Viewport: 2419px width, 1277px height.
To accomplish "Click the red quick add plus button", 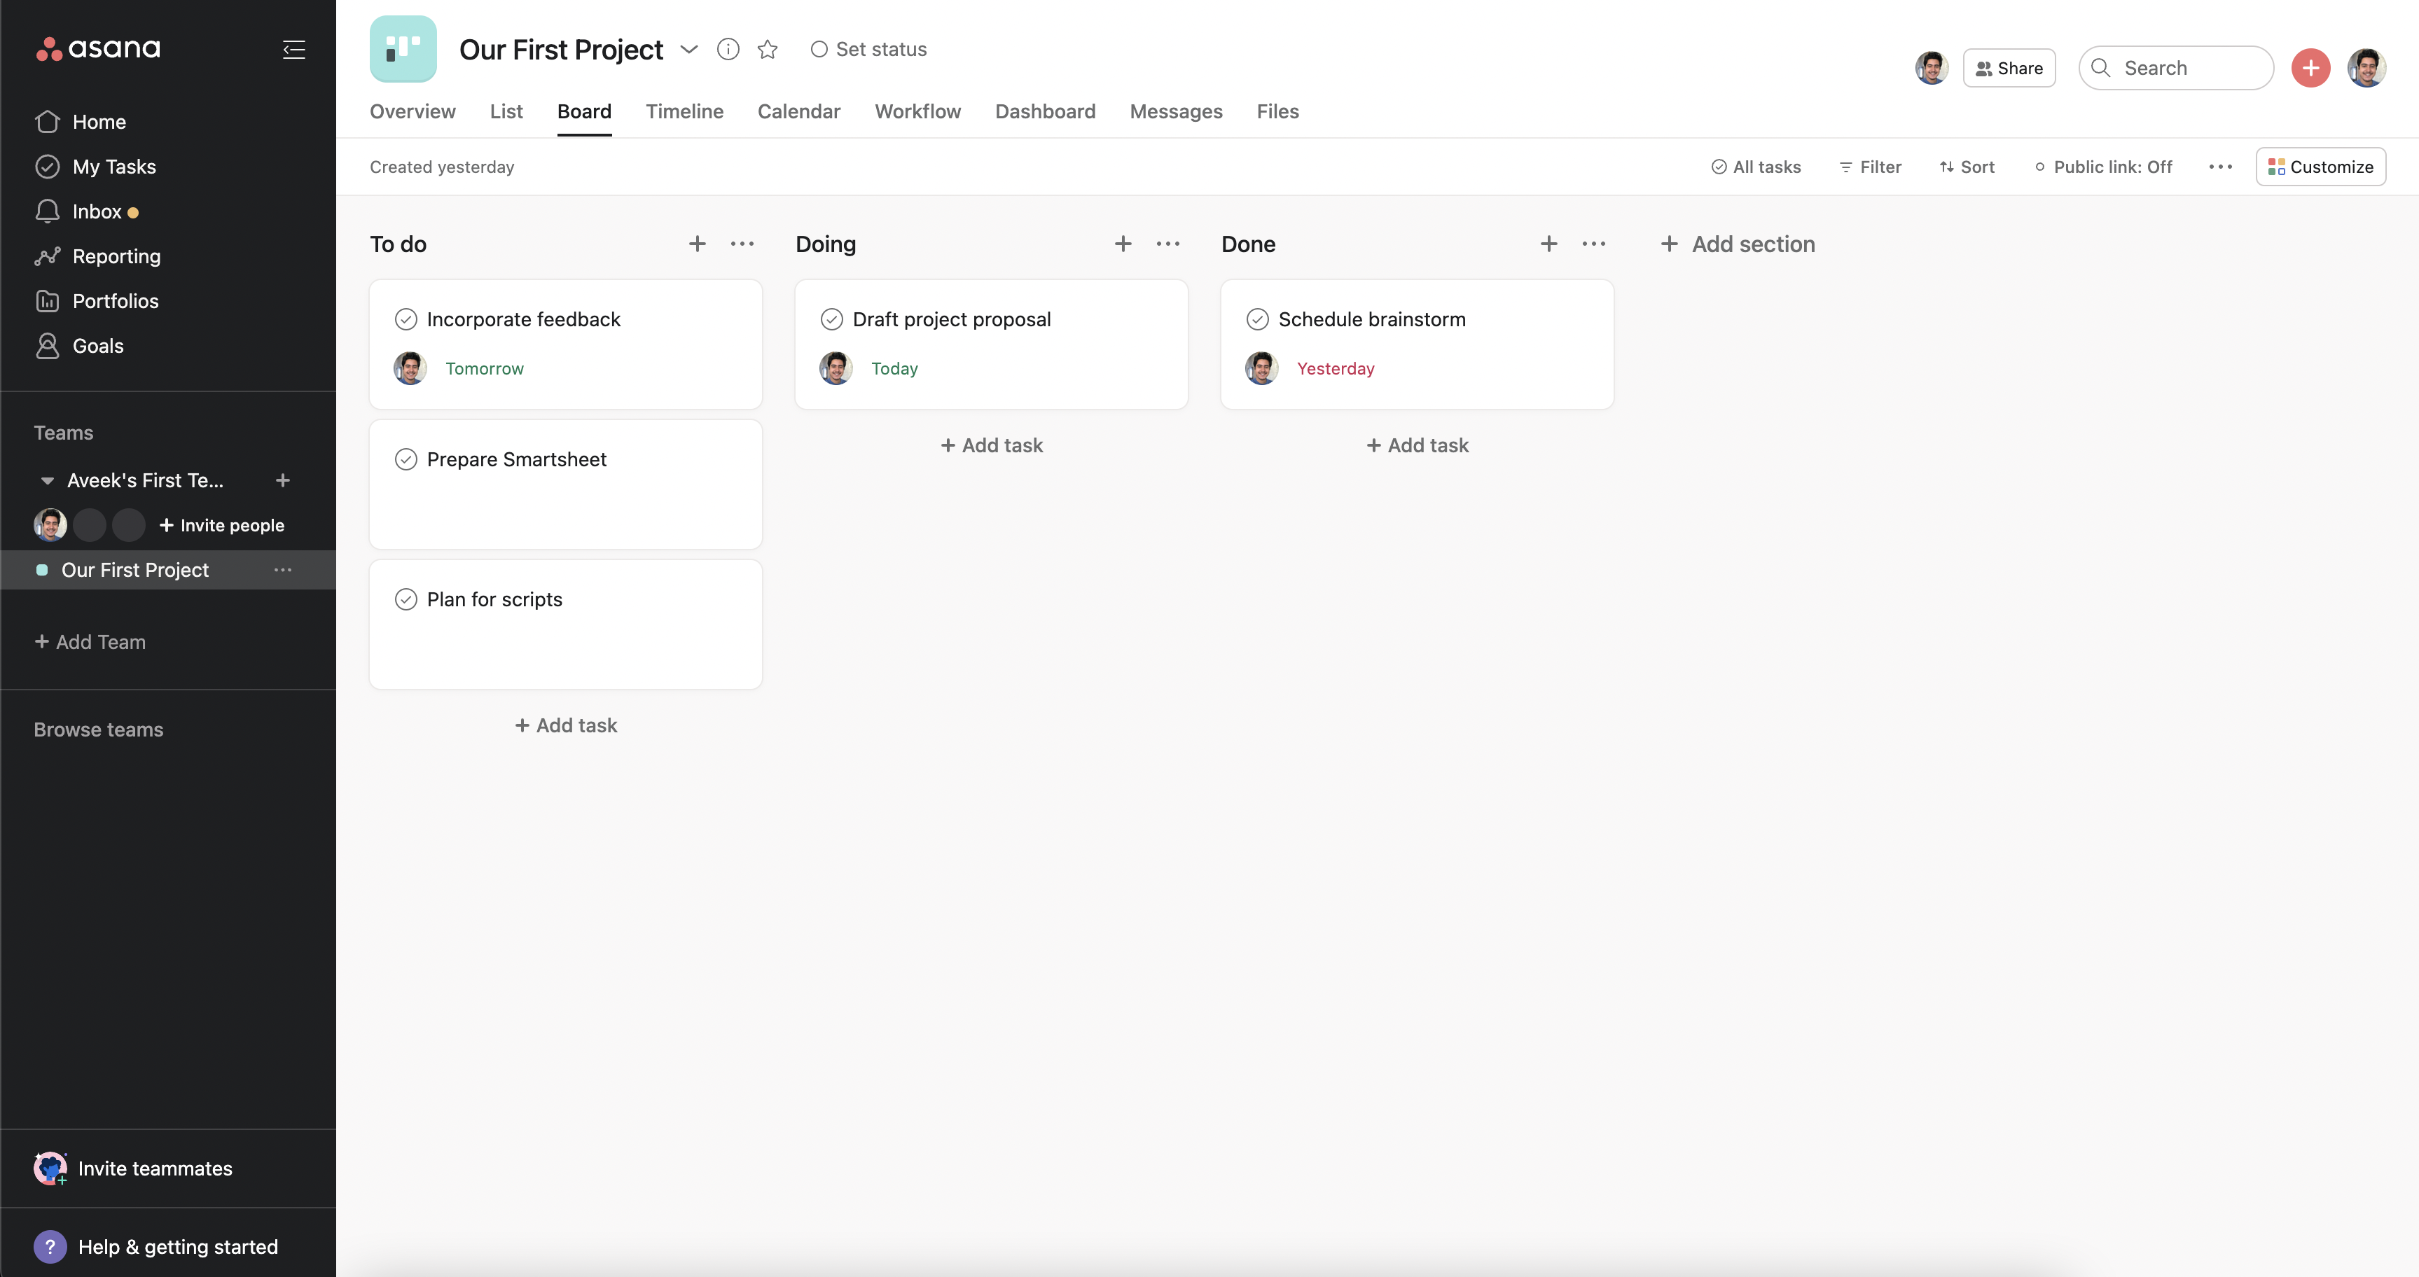I will coord(2310,68).
